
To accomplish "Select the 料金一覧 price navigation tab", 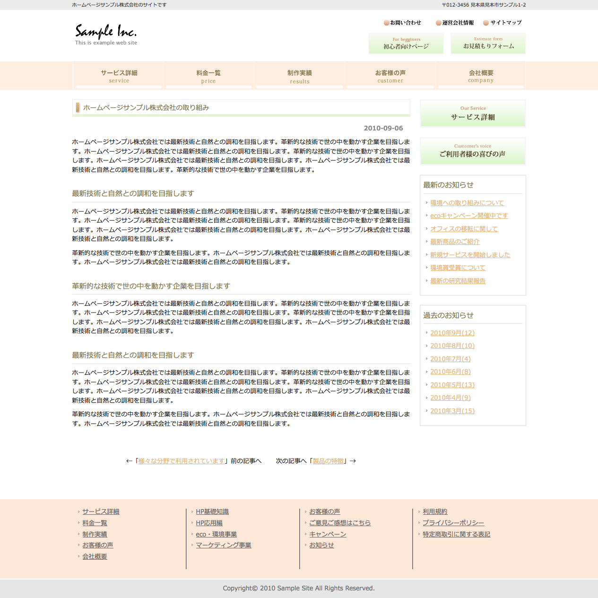I will 208,76.
